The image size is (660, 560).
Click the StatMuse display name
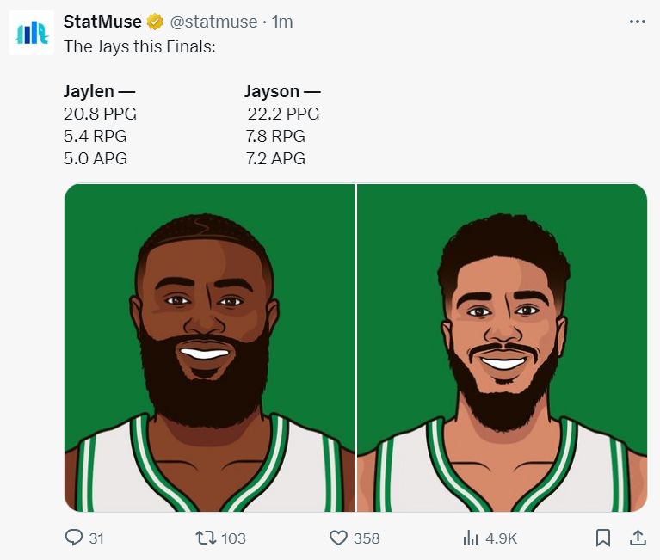tap(102, 22)
